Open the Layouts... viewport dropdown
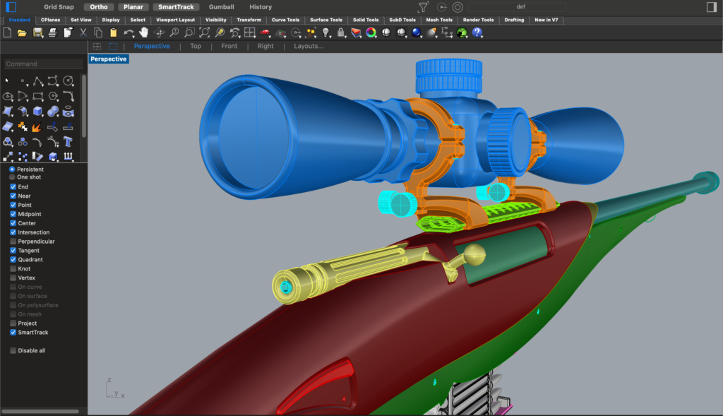723x416 pixels. pyautogui.click(x=309, y=46)
